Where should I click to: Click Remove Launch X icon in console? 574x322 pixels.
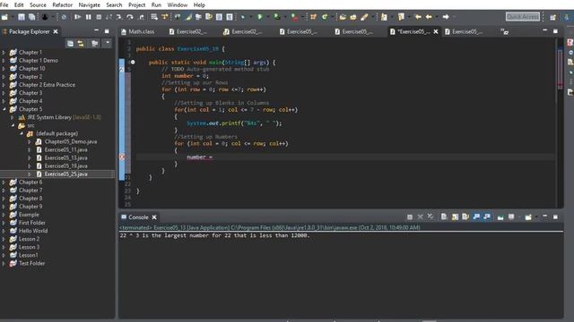pos(421,217)
